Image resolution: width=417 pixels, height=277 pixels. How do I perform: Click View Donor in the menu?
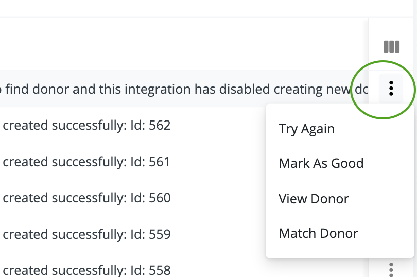(314, 198)
